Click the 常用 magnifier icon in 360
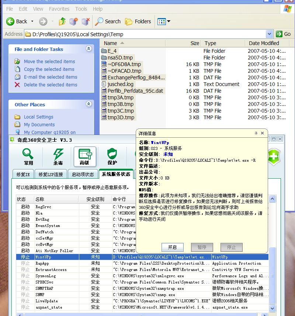 [x=28, y=154]
